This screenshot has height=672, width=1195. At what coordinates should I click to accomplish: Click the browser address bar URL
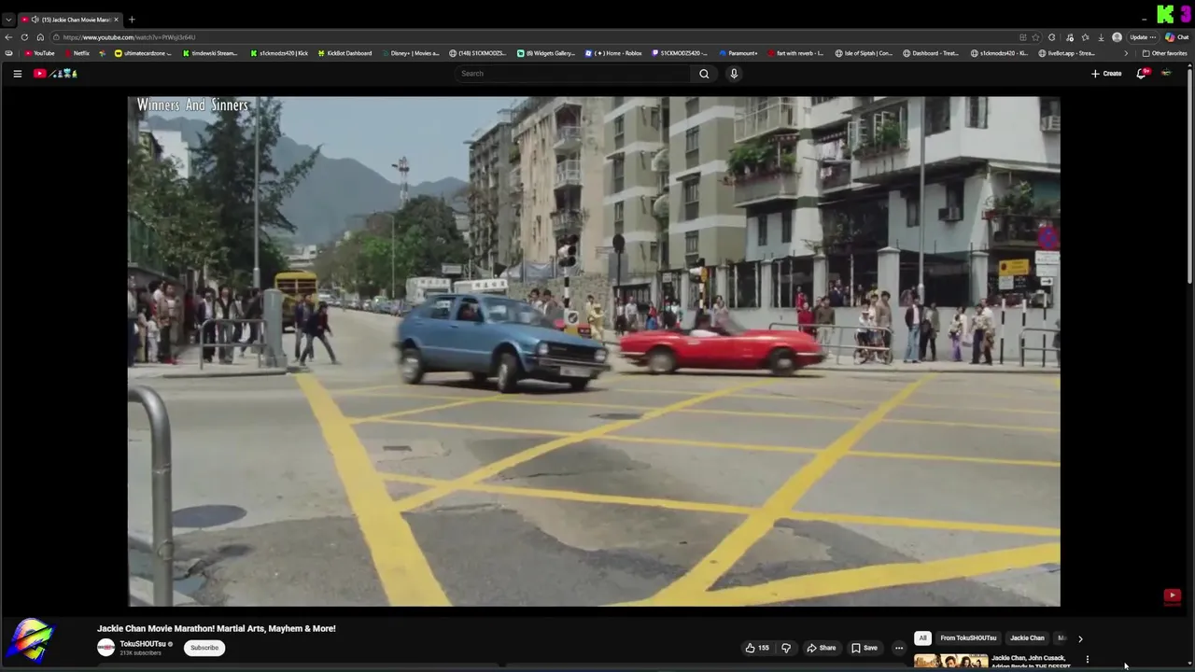(130, 37)
